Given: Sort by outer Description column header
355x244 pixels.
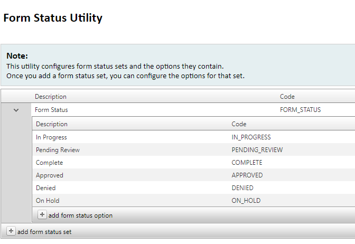Looking at the screenshot, I should click(x=51, y=97).
